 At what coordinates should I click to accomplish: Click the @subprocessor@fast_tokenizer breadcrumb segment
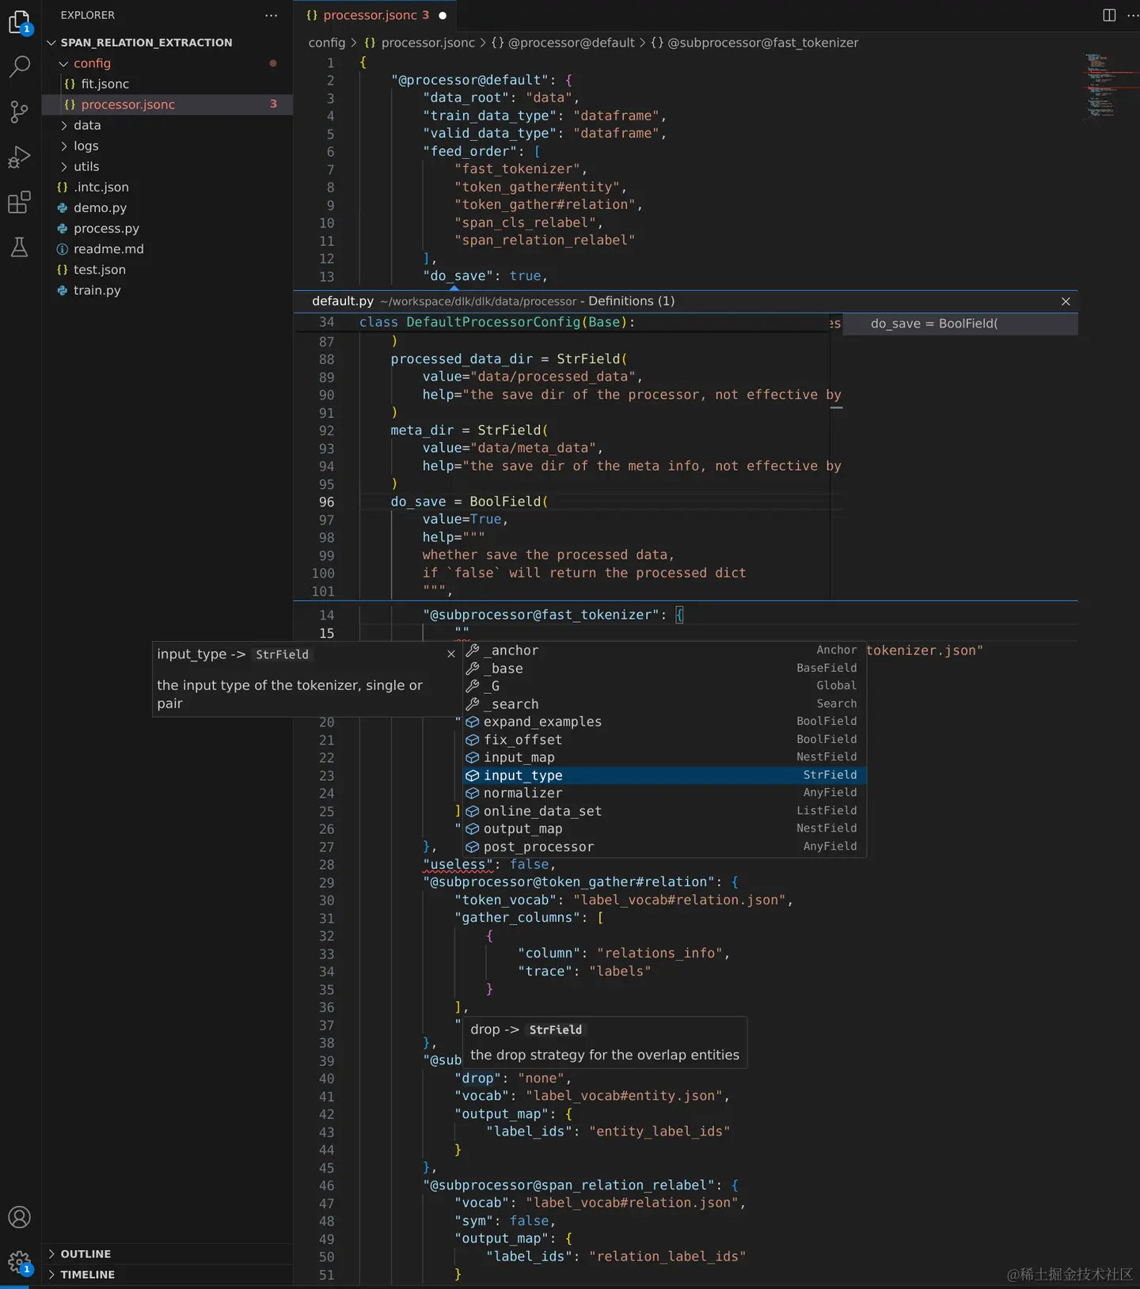pos(754,43)
